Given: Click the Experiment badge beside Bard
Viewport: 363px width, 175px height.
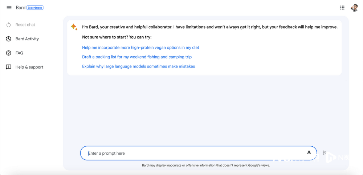Looking at the screenshot, I should click(35, 8).
